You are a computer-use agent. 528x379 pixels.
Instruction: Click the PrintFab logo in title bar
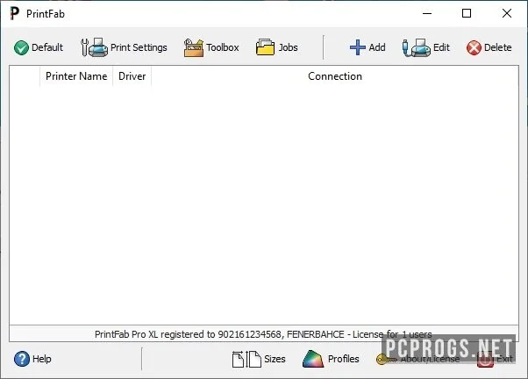pyautogui.click(x=15, y=13)
